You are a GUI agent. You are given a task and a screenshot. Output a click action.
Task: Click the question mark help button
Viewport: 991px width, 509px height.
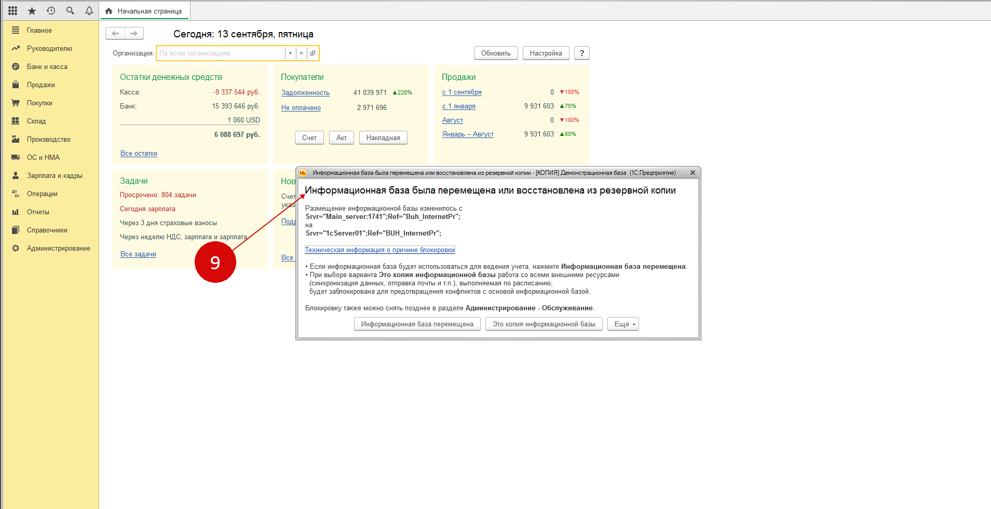(x=582, y=53)
